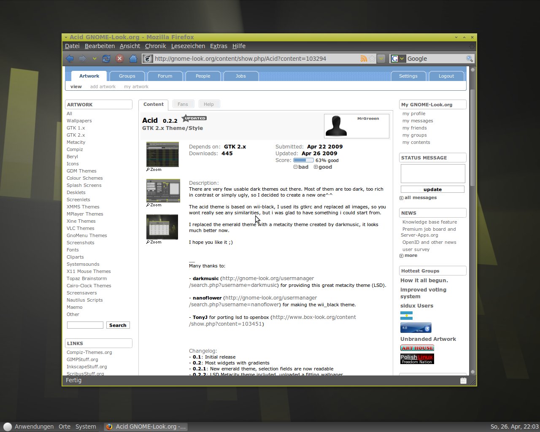Click the my artwork link
This screenshot has height=432, width=540.
pyautogui.click(x=136, y=86)
